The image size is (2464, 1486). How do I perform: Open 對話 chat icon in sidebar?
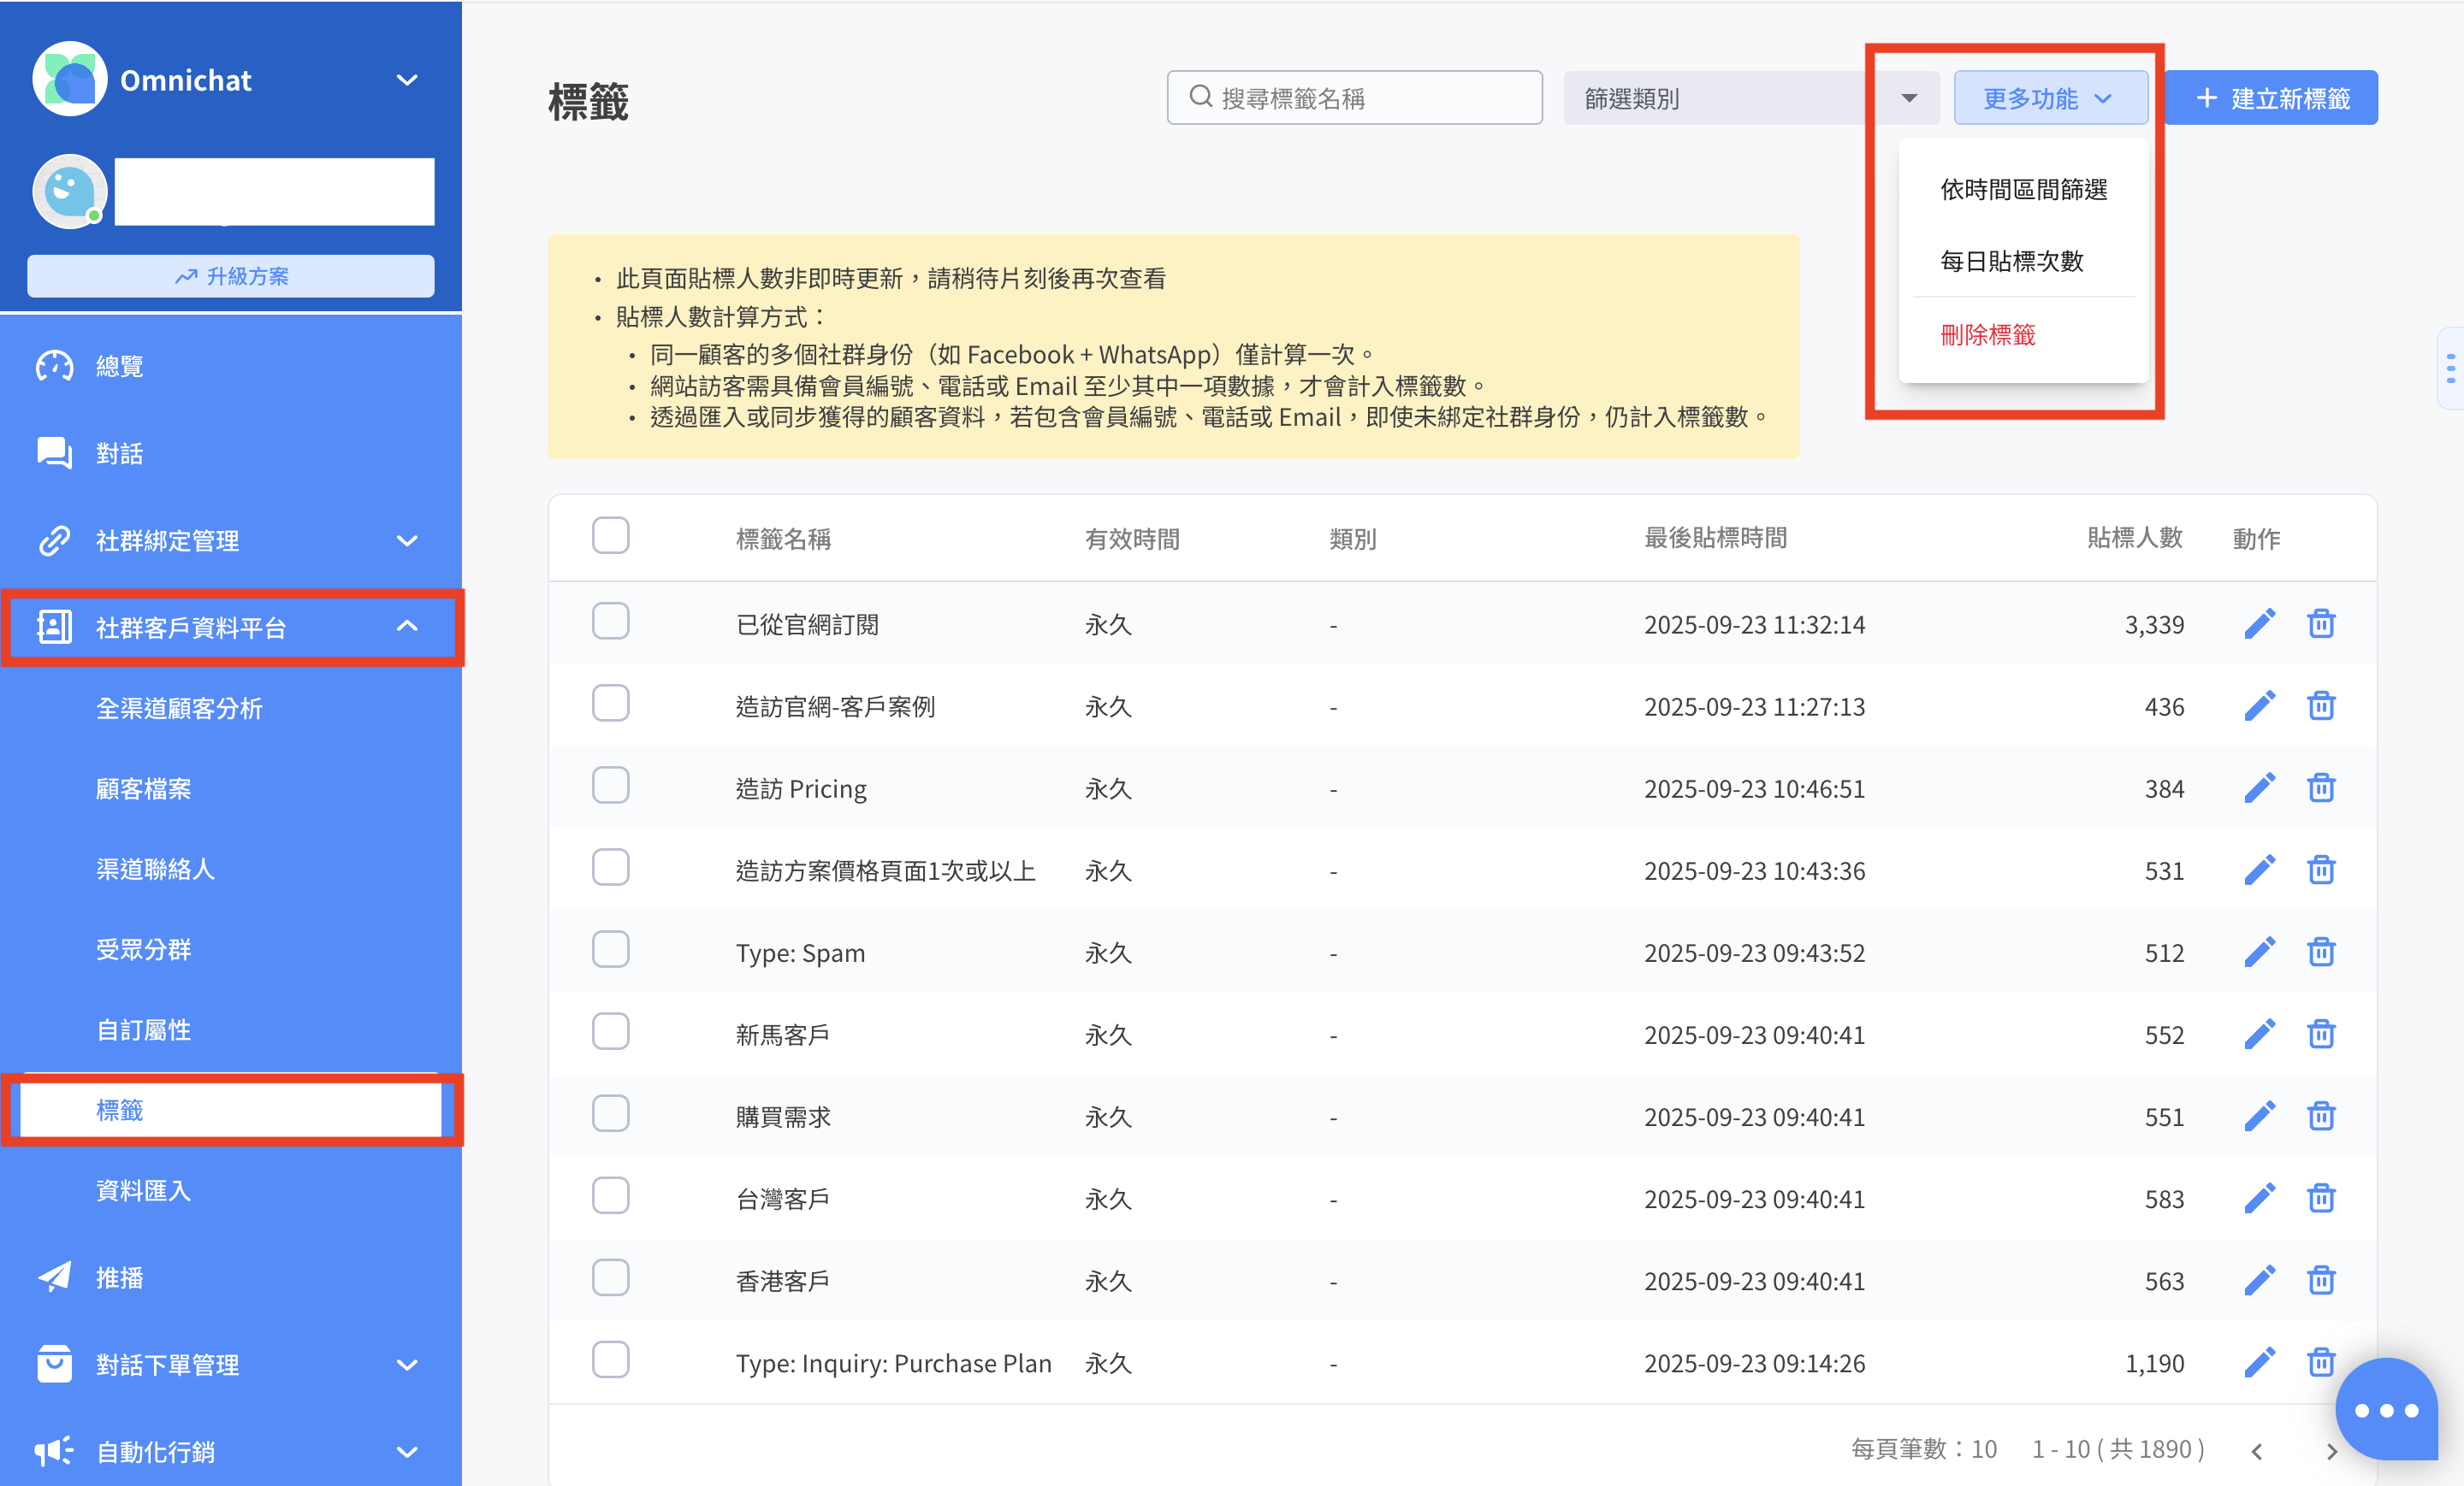click(54, 452)
